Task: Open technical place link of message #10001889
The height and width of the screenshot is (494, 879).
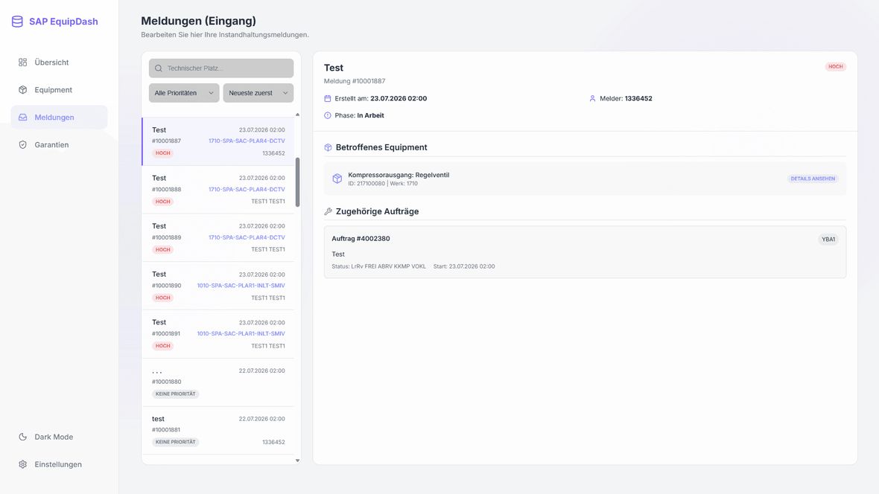Action: [247, 237]
